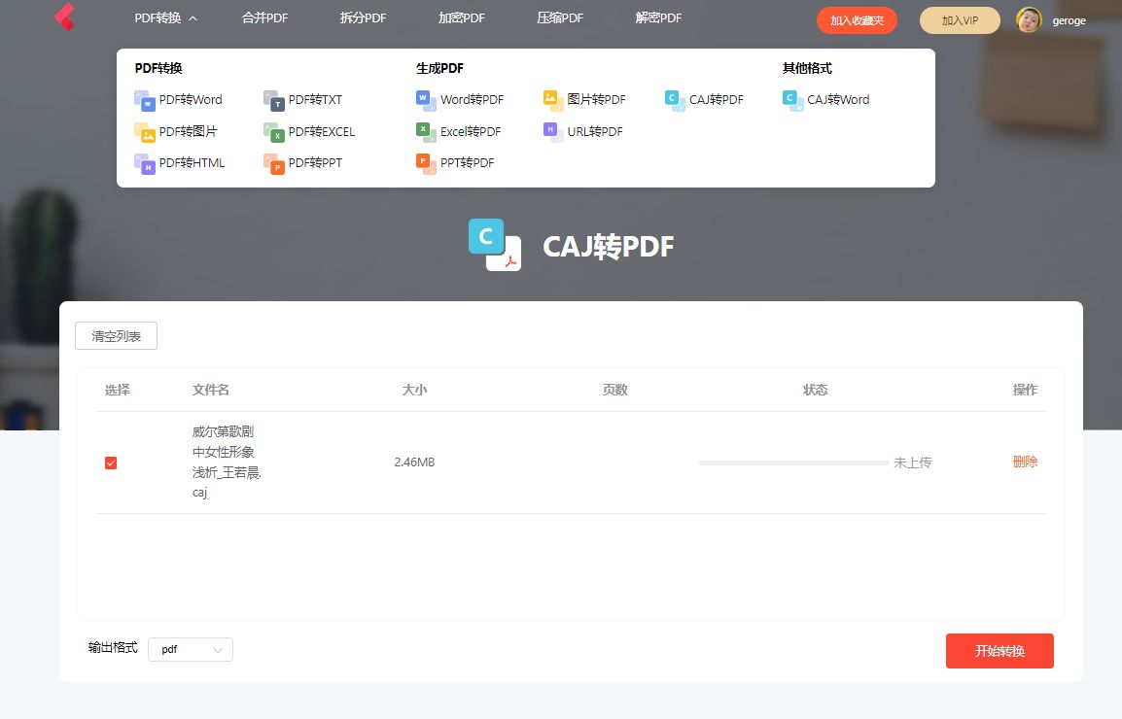
Task: Click the 2.46MB size cell
Action: coord(414,462)
